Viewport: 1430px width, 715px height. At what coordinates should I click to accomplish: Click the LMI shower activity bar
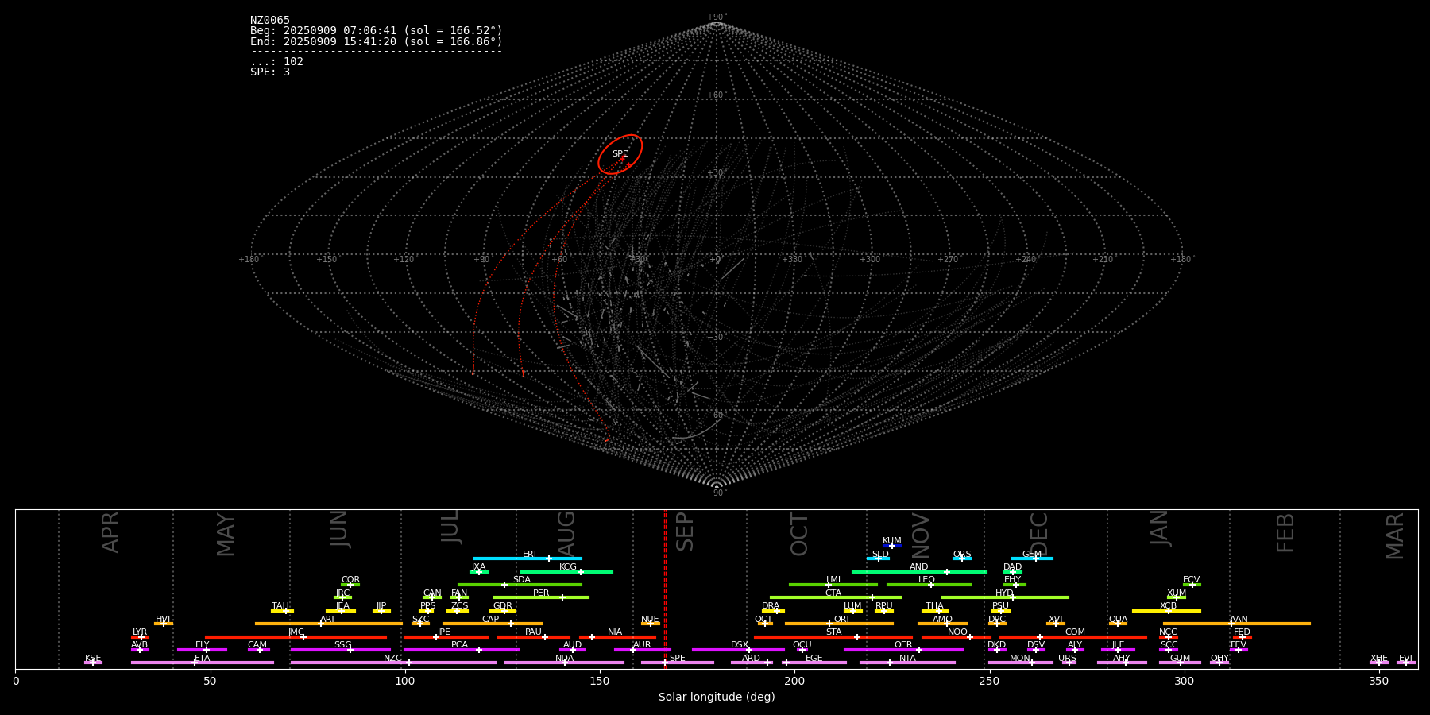[x=833, y=585]
